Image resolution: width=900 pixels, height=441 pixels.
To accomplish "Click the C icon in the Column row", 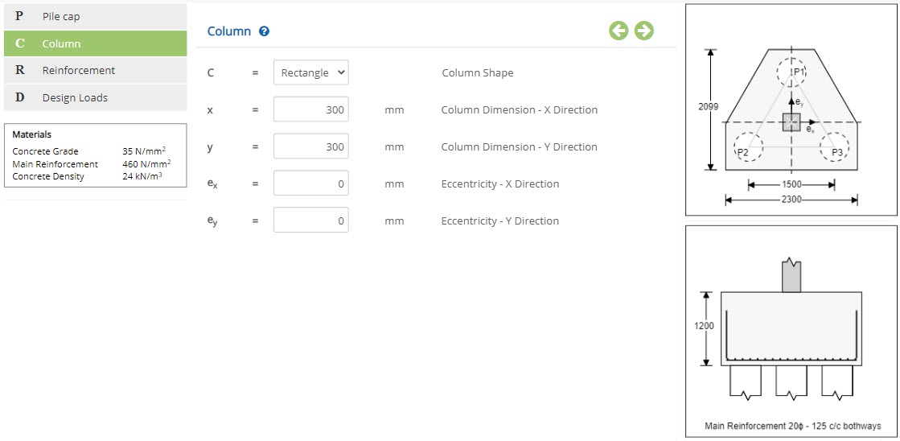I will tap(19, 43).
